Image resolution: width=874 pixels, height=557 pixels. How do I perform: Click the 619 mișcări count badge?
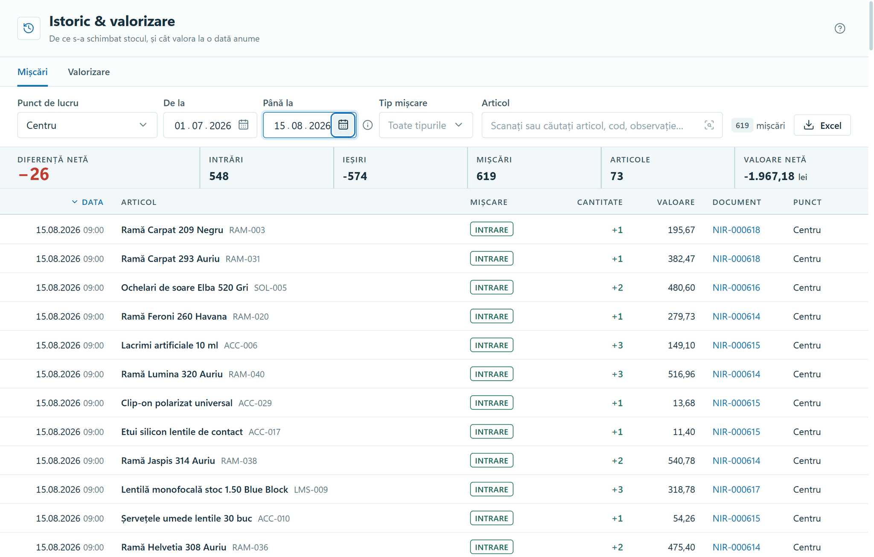tap(742, 125)
